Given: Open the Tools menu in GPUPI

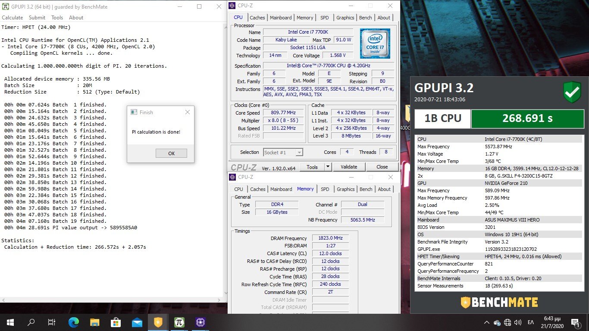Looking at the screenshot, I should pos(57,18).
